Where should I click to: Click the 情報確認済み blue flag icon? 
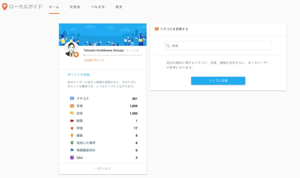[72, 150]
